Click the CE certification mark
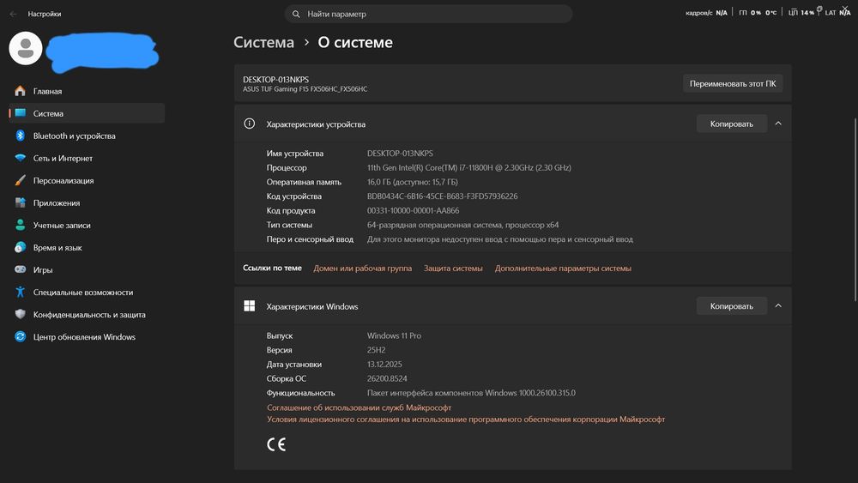858x483 pixels. (276, 444)
